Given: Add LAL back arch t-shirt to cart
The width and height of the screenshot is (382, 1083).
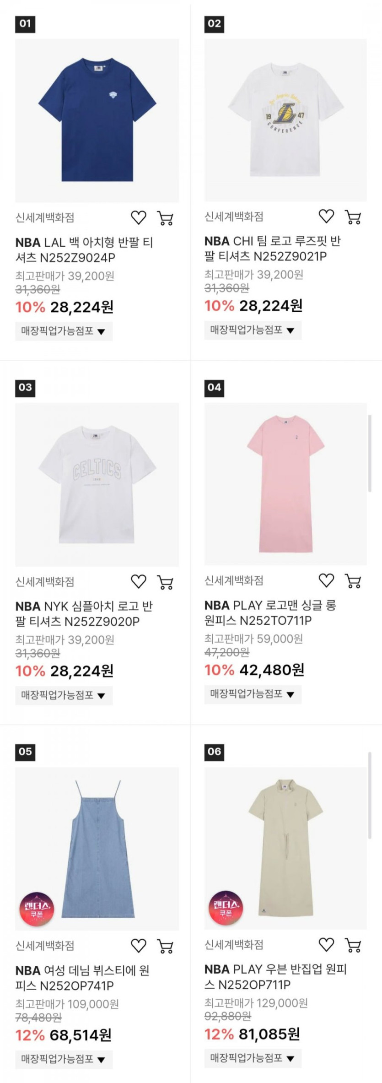Looking at the screenshot, I should pyautogui.click(x=165, y=218).
